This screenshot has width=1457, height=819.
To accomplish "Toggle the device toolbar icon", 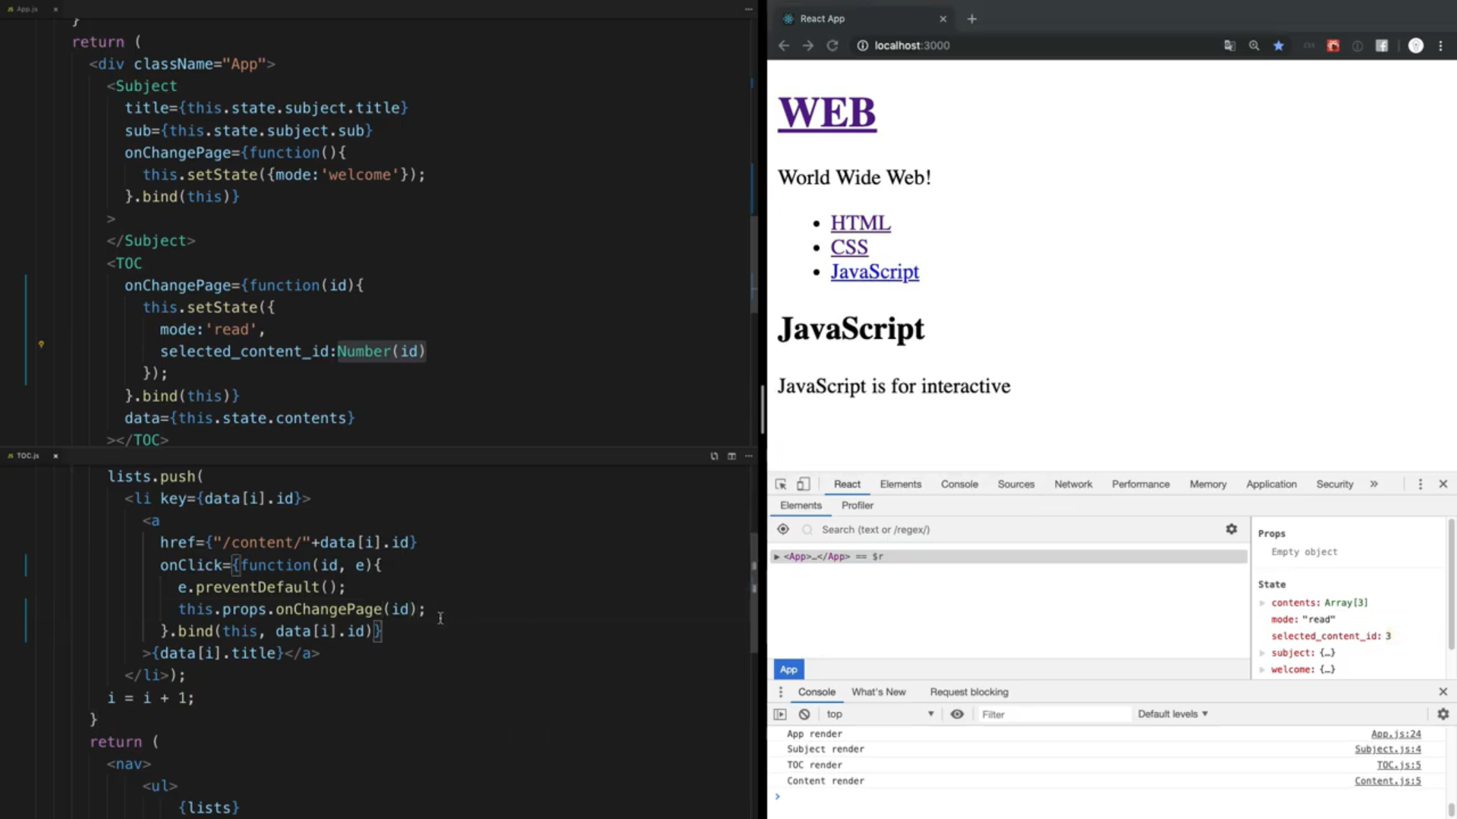I will 803,485.
